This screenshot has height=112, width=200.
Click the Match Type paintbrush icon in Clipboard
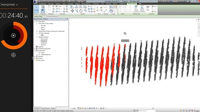click(x=53, y=12)
